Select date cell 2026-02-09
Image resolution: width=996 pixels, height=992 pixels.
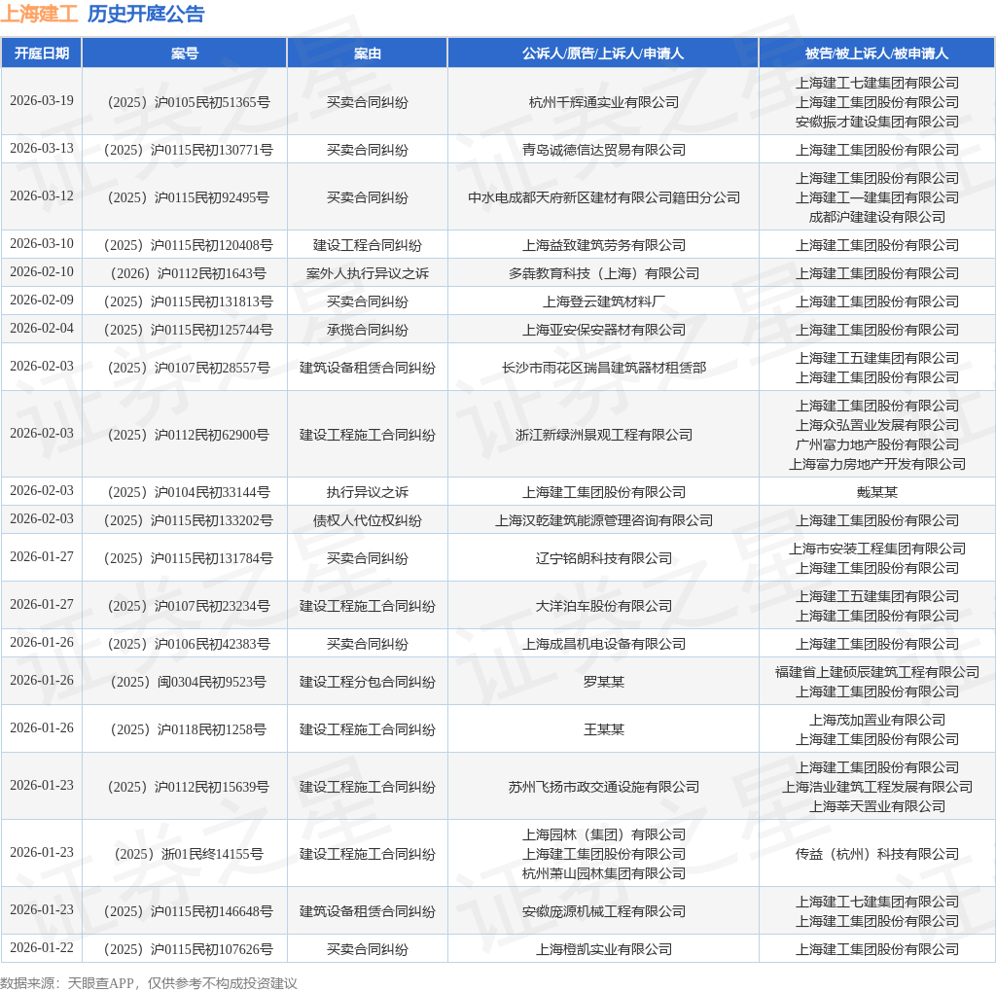pyautogui.click(x=42, y=300)
